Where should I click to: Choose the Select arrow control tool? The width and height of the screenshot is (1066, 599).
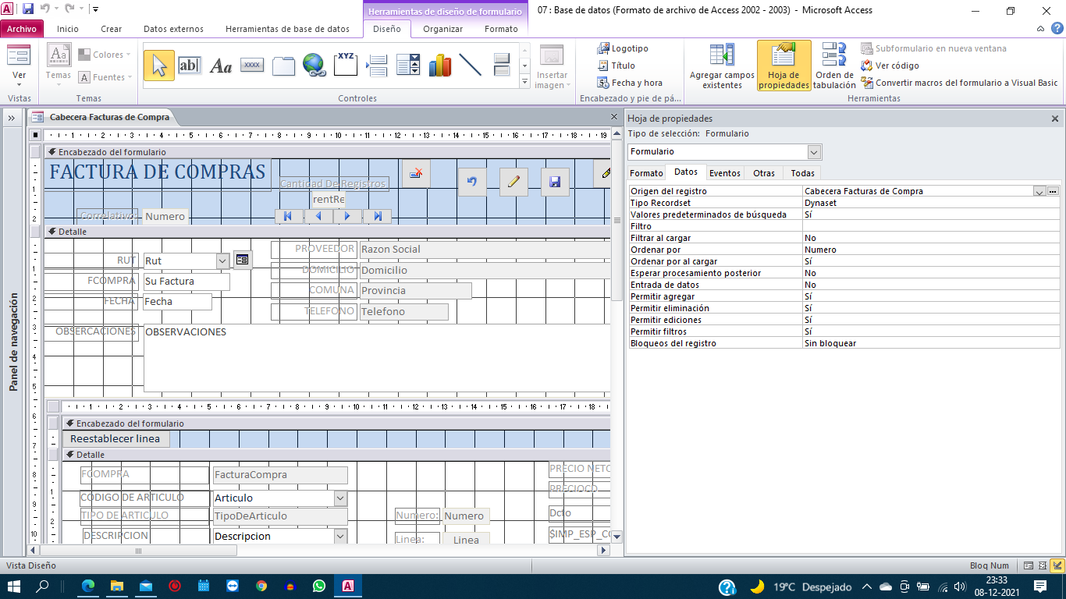159,66
